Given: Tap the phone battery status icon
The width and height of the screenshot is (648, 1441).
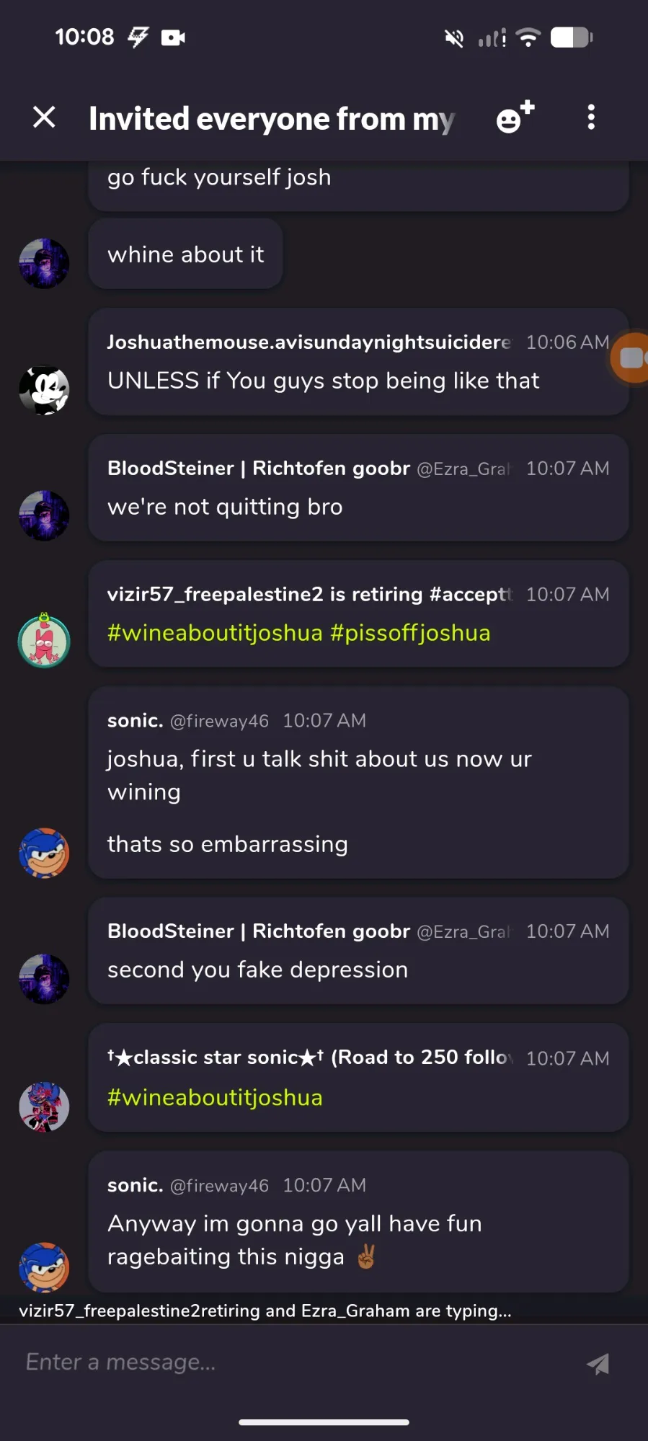Looking at the screenshot, I should click(x=572, y=37).
